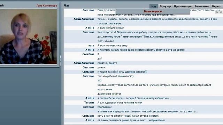Select message 'от таких связей все равно душа не поет'

click(x=131, y=120)
